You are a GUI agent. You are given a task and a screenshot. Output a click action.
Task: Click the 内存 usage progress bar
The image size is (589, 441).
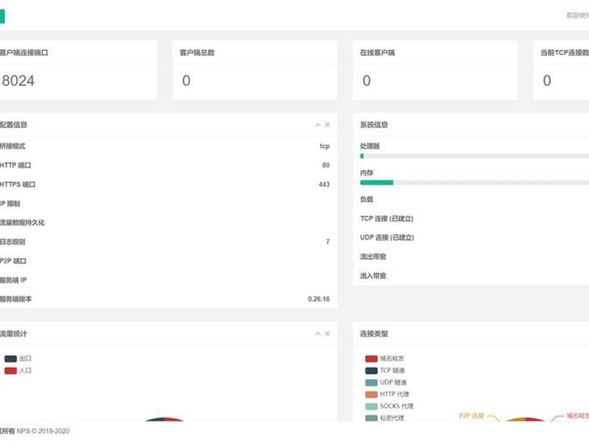pyautogui.click(x=474, y=182)
